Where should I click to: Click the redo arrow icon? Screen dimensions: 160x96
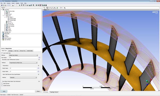pyautogui.click(x=10, y=5)
